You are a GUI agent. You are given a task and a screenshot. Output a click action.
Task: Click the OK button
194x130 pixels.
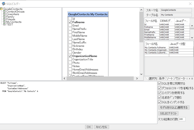89,127
